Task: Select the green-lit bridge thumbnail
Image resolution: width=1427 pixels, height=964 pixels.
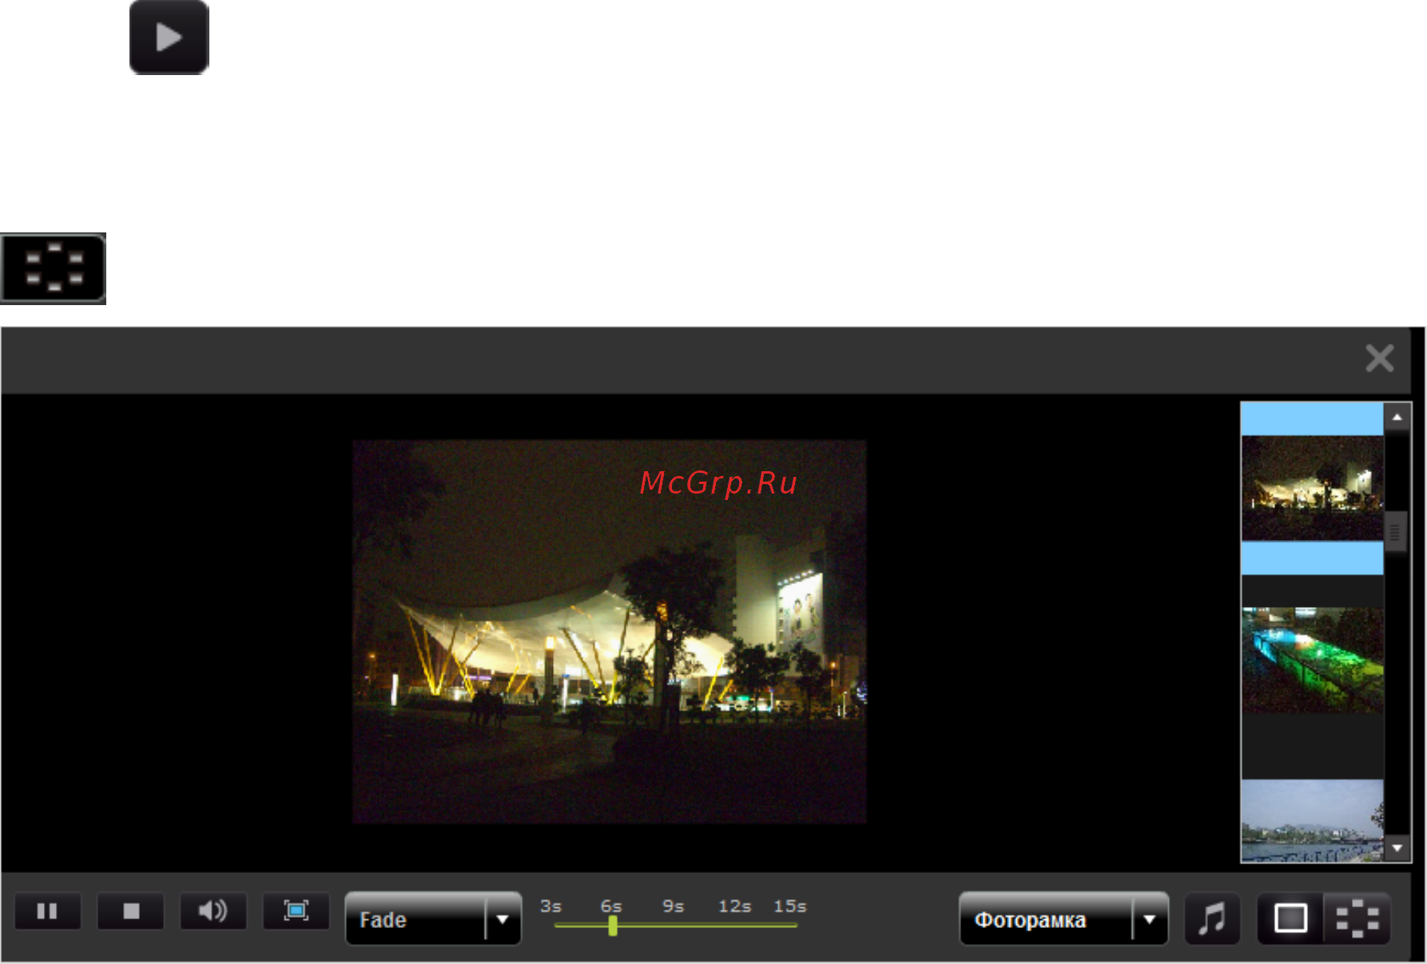Action: tap(1312, 660)
